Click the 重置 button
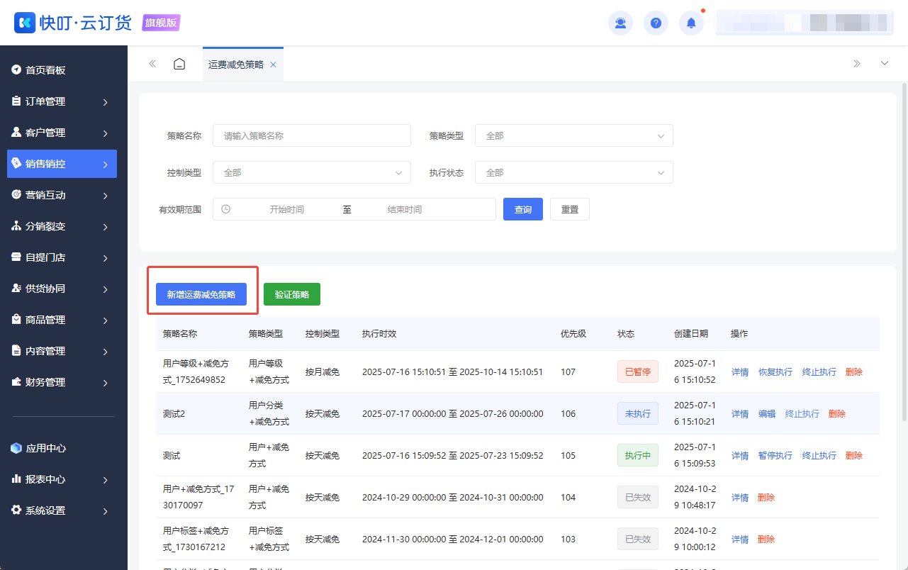This screenshot has height=570, width=908. (x=570, y=209)
